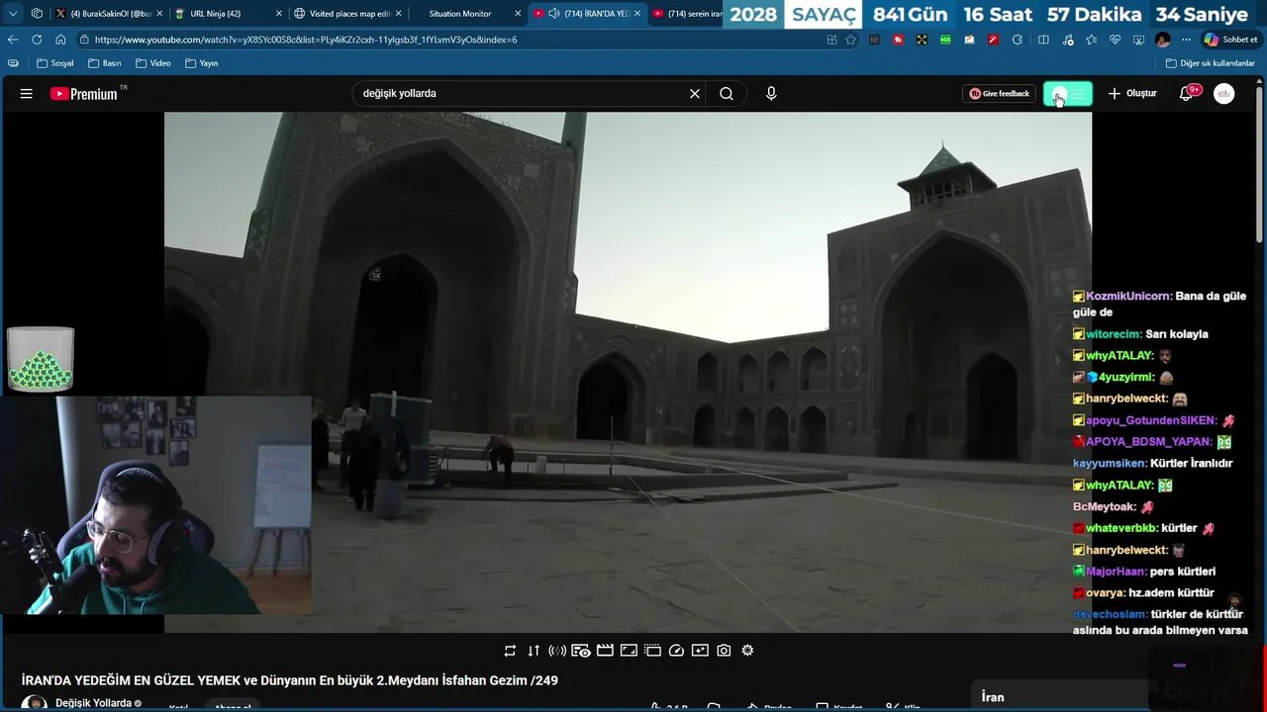
Task: Open YouTube notifications bell
Action: point(1187,94)
